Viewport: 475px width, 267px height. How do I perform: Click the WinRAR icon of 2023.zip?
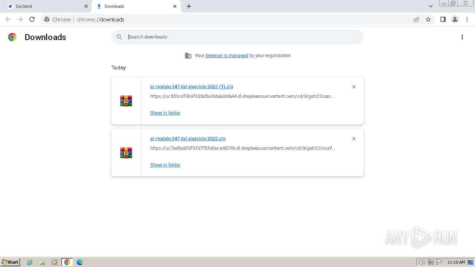coord(126,153)
